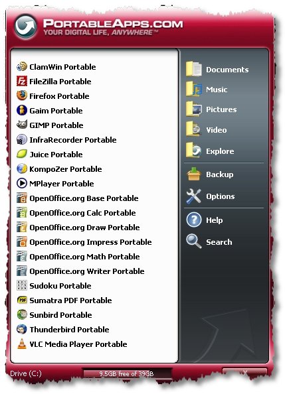Choose the Explore text link
The image size is (285, 394).
coord(220,151)
